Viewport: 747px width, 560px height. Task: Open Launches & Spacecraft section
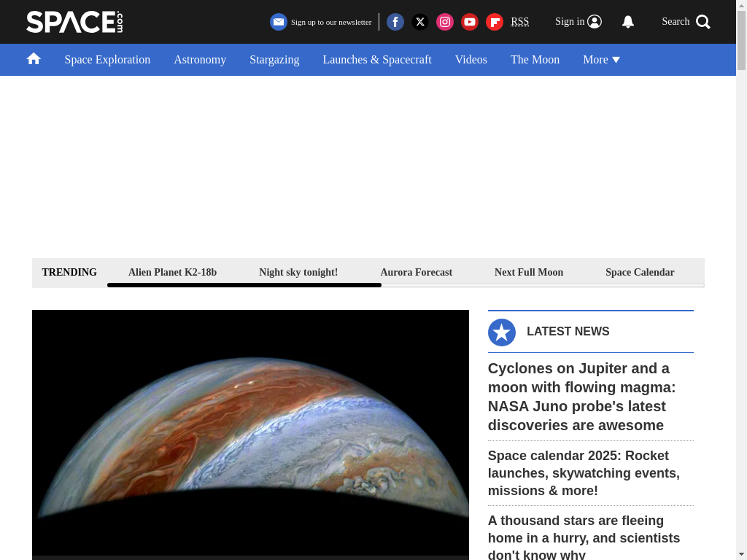(x=377, y=60)
